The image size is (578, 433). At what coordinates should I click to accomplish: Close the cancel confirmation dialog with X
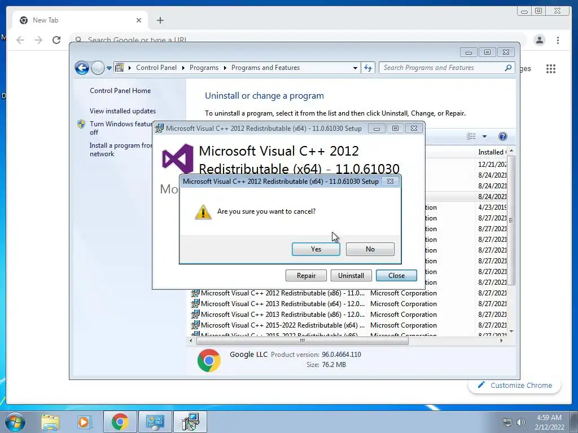click(390, 181)
